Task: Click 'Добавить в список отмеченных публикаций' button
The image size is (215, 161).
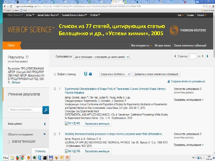Action: (156, 74)
